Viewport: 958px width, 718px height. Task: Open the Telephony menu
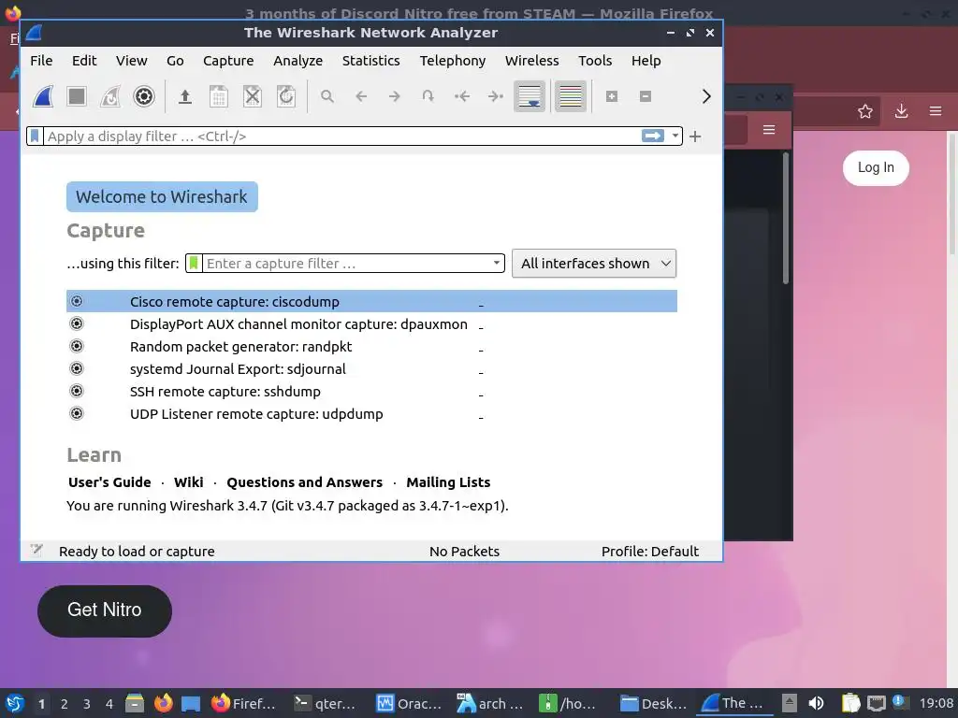pyautogui.click(x=452, y=61)
